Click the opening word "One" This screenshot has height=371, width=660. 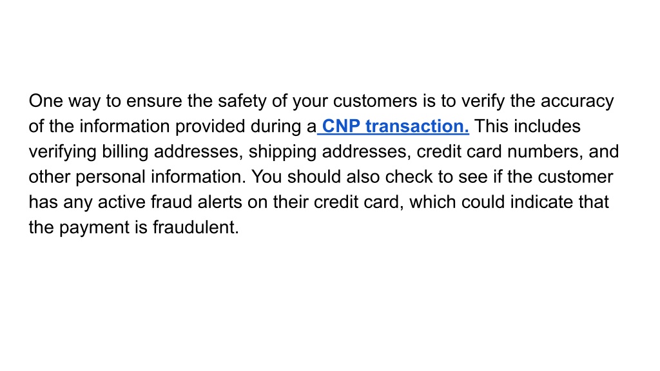pos(46,101)
